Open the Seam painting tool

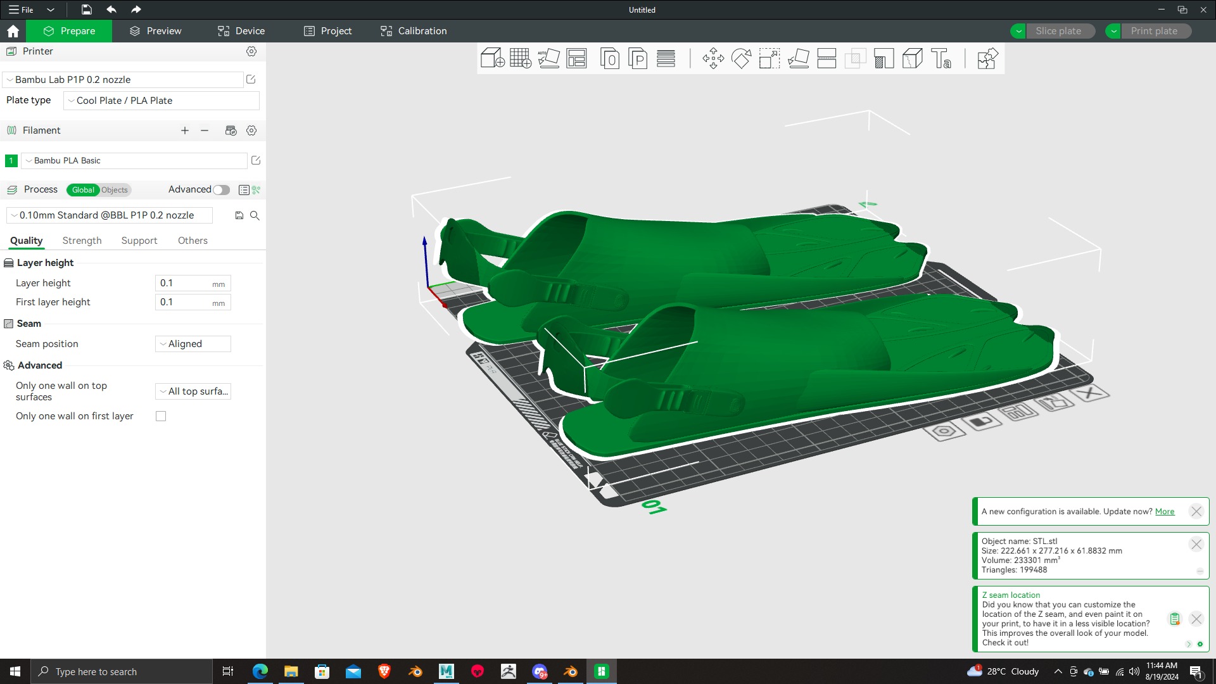click(912, 58)
